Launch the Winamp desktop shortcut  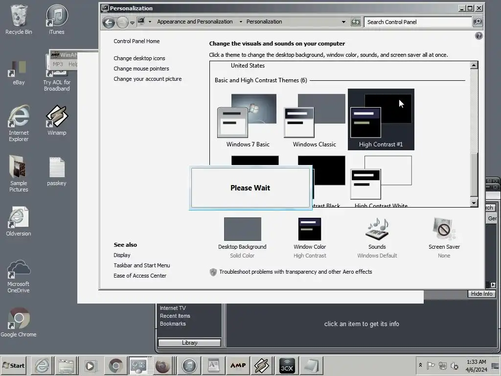(57, 120)
